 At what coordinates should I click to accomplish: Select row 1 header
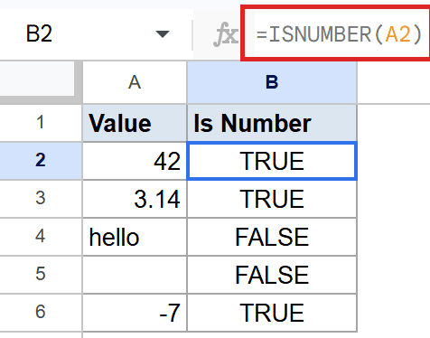(x=41, y=123)
